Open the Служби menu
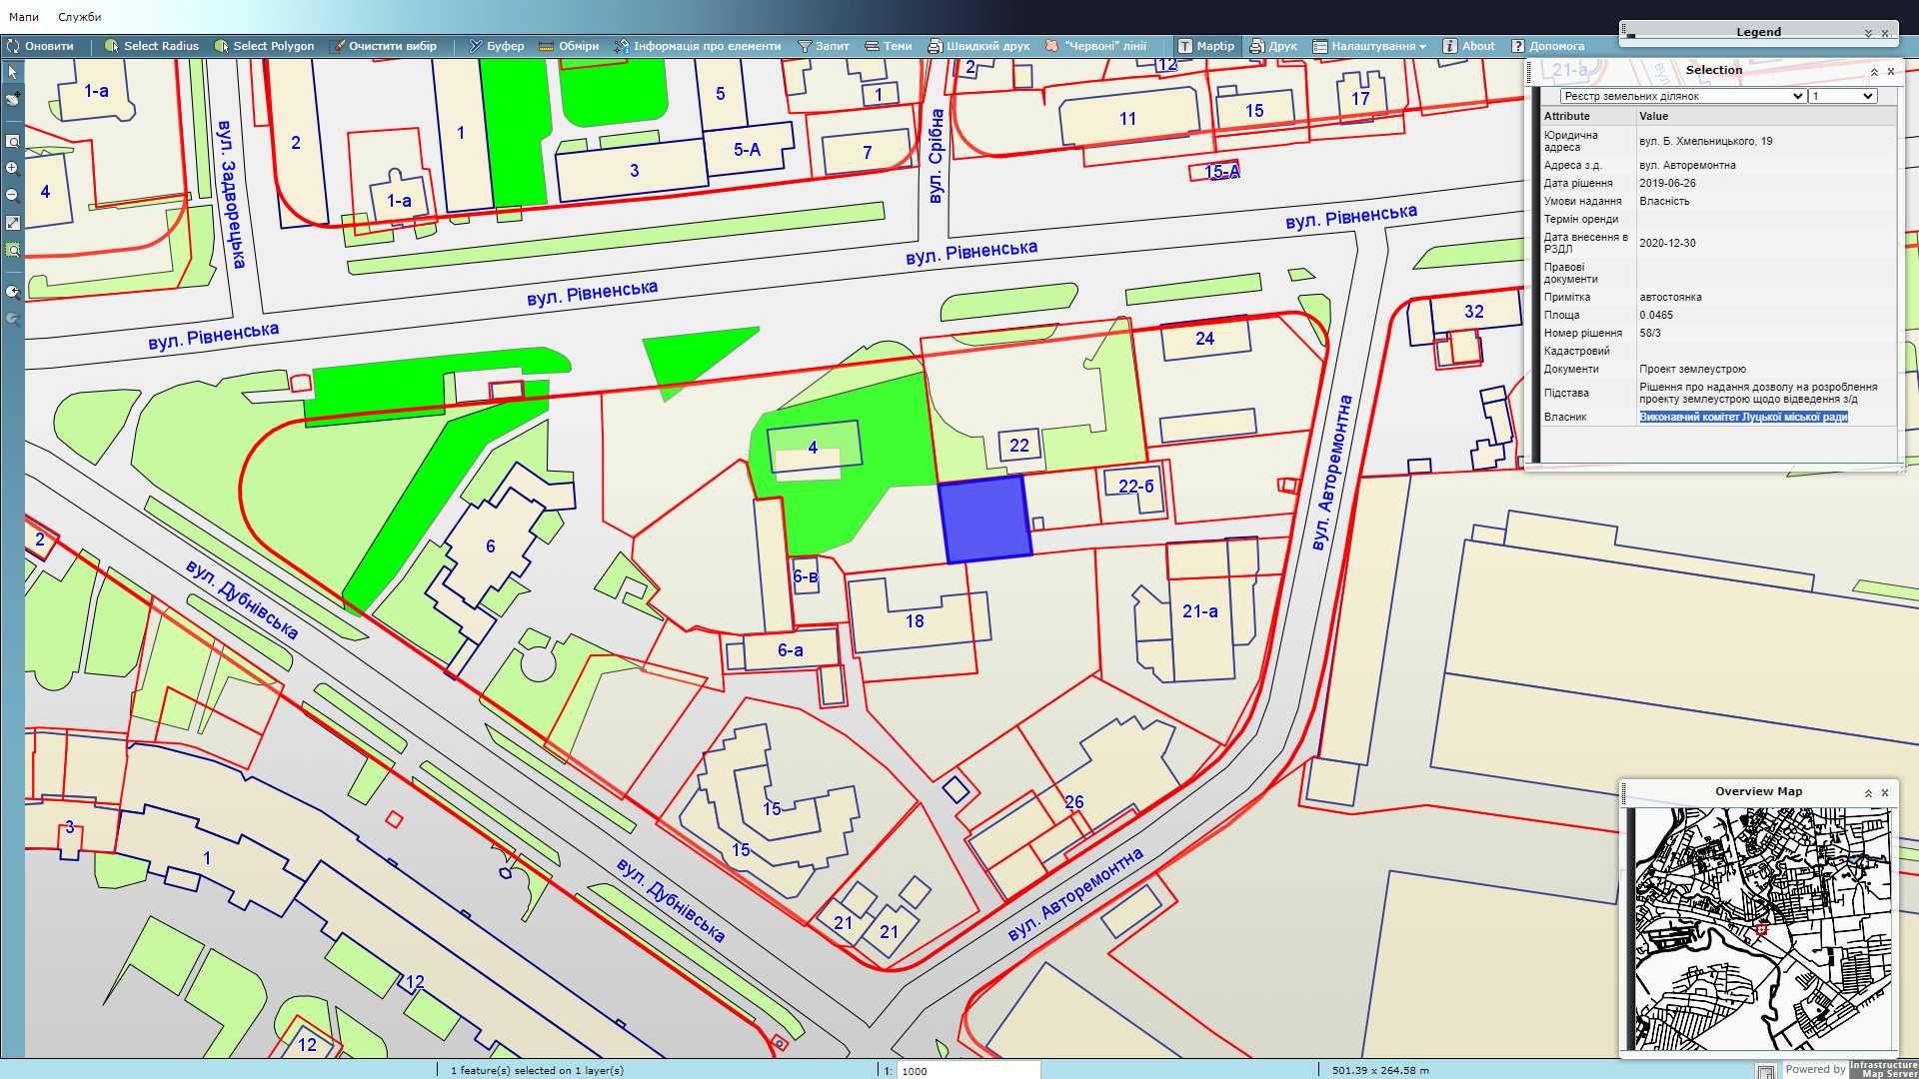Image resolution: width=1919 pixels, height=1079 pixels. point(80,17)
